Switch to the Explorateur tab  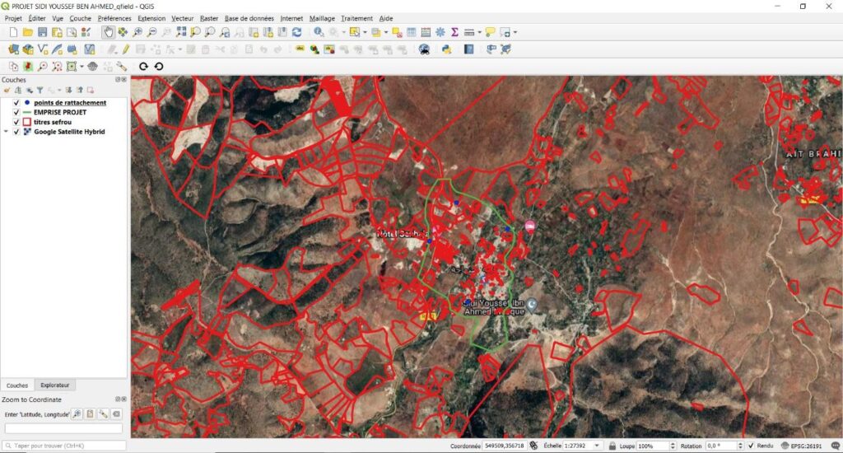click(x=55, y=385)
